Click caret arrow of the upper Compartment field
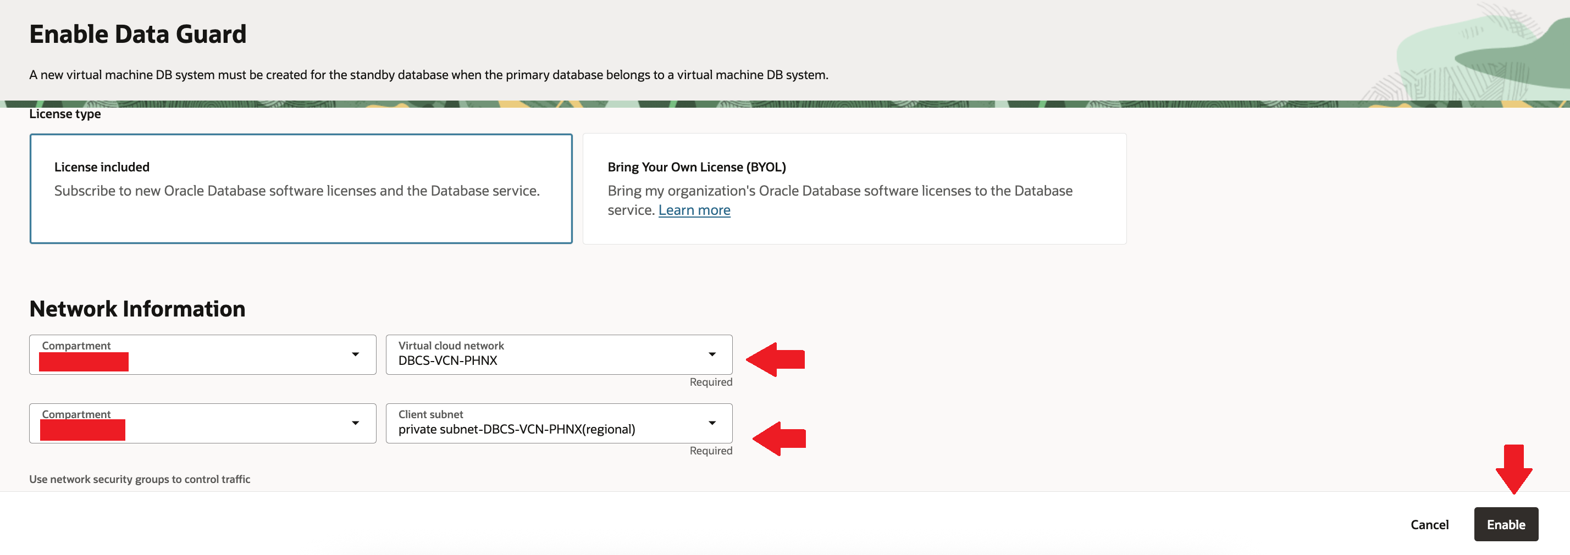The height and width of the screenshot is (555, 1570). 355,354
